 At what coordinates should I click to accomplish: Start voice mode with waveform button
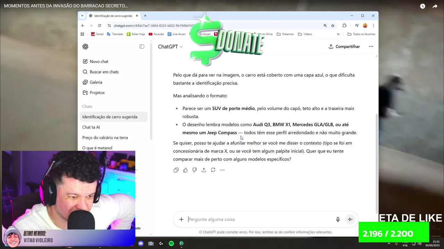click(x=350, y=219)
